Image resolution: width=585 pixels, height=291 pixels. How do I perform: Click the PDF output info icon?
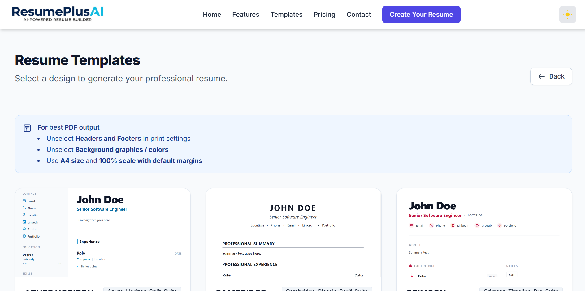(x=27, y=128)
